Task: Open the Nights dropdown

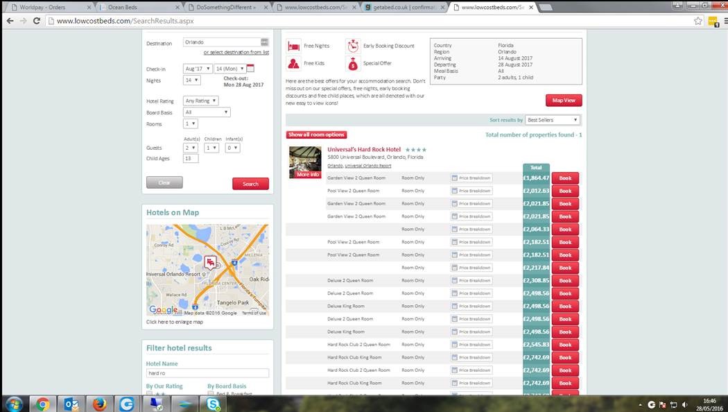Action: click(191, 80)
